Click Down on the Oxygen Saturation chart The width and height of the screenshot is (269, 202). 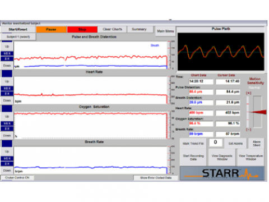7,135
